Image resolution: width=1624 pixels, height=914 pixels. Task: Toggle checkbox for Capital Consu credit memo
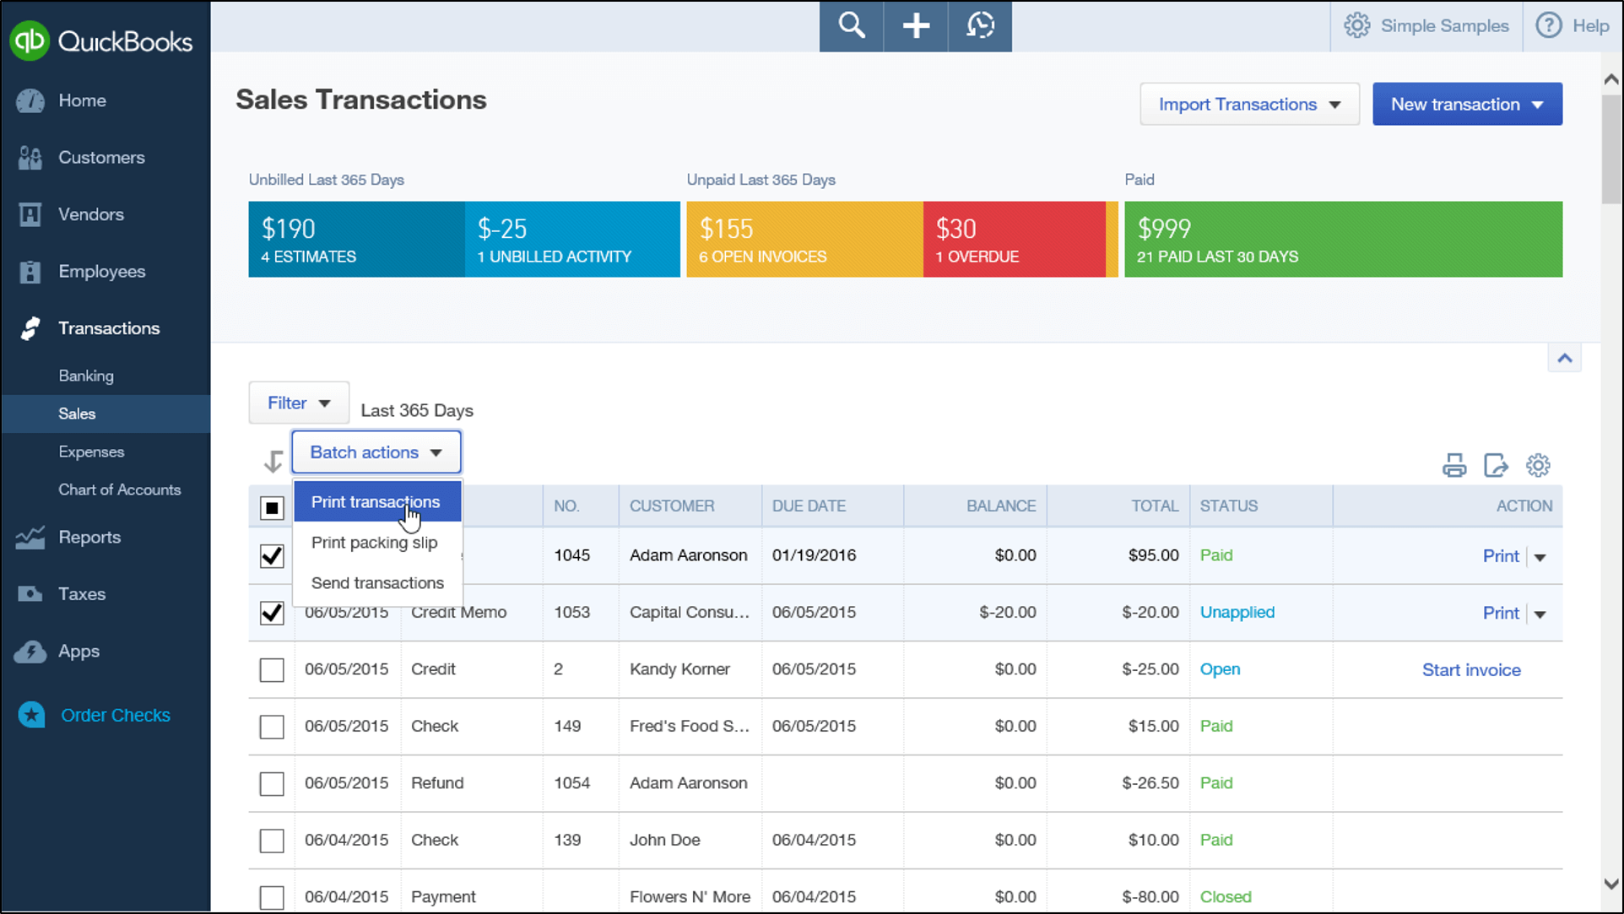pos(271,612)
